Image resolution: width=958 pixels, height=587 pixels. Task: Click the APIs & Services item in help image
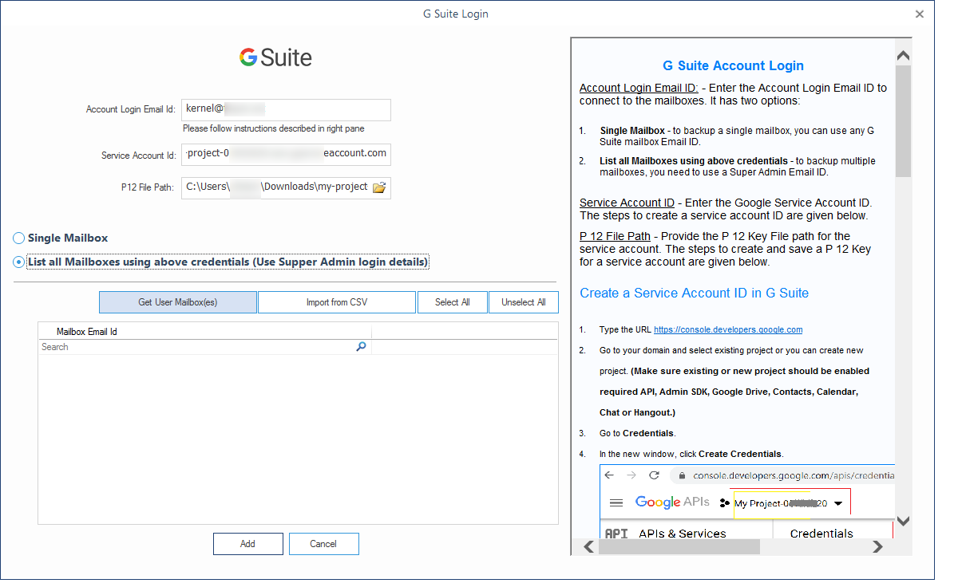683,534
